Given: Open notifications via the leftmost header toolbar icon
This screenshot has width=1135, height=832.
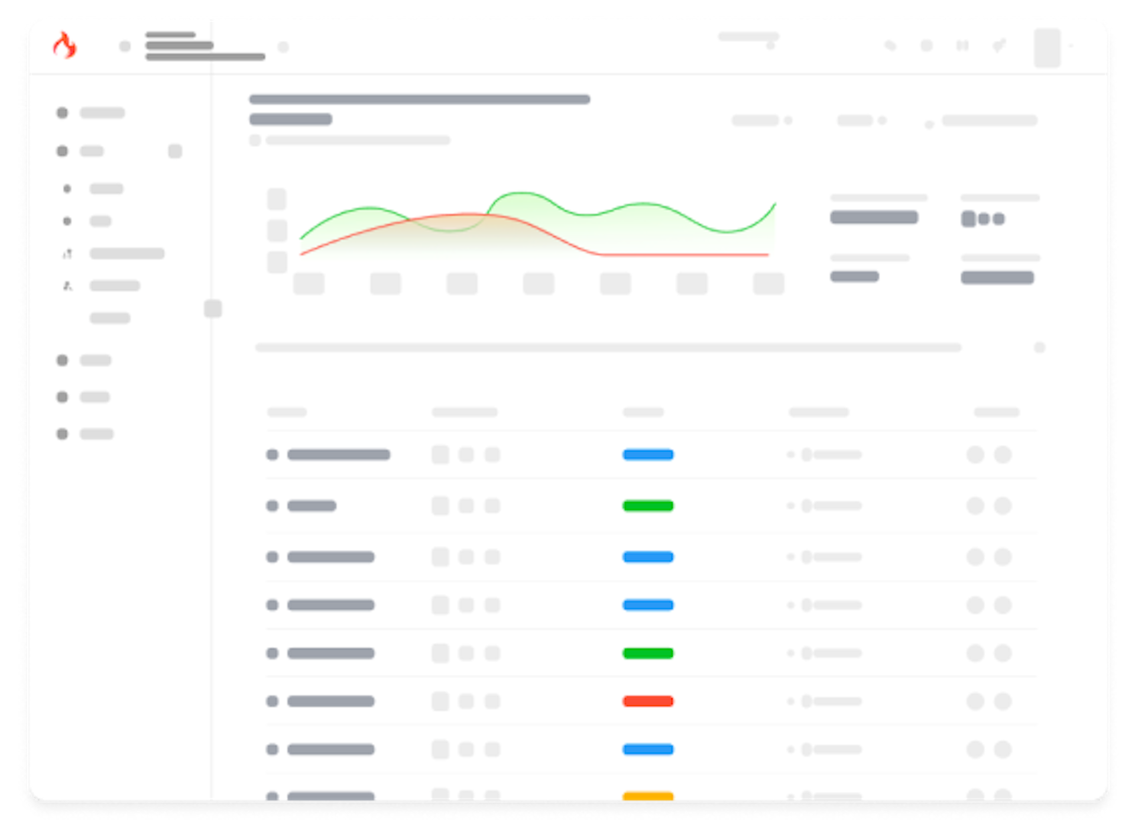Looking at the screenshot, I should click(x=890, y=46).
